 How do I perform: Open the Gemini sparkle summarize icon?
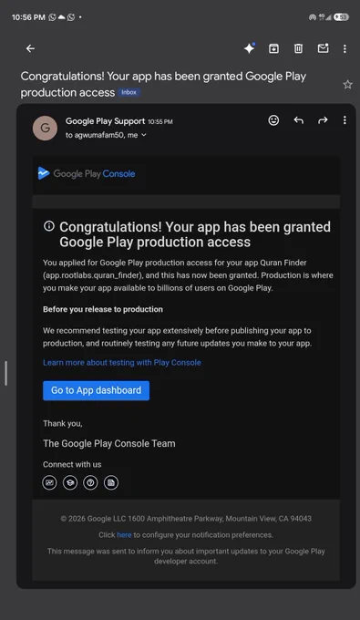point(250,48)
